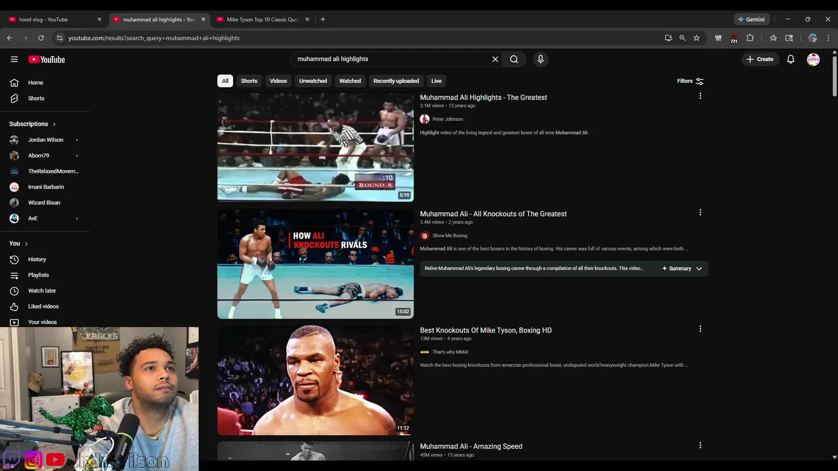
Task: Go back in the browser
Action: coord(10,38)
